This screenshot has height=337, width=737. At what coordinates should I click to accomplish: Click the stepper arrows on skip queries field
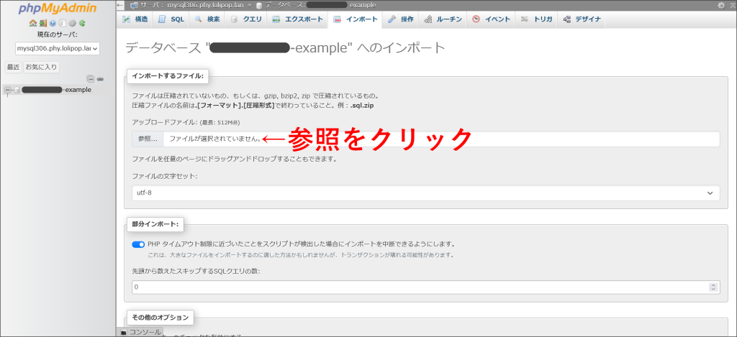713,287
